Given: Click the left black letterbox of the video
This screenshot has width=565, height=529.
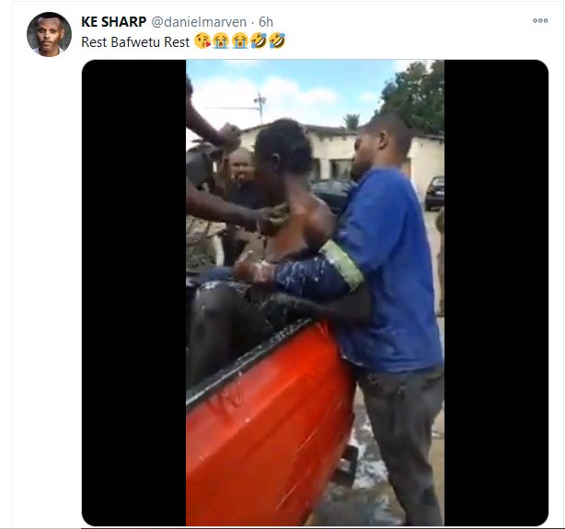Looking at the screenshot, I should pyautogui.click(x=133, y=293).
